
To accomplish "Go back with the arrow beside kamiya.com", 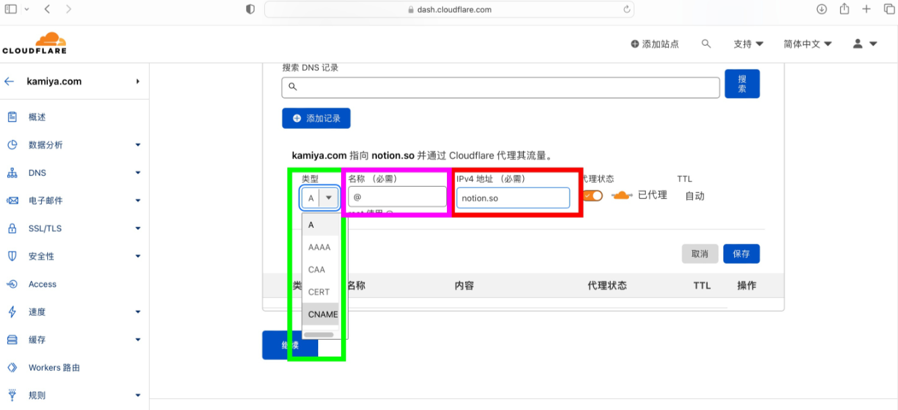I will (x=9, y=81).
